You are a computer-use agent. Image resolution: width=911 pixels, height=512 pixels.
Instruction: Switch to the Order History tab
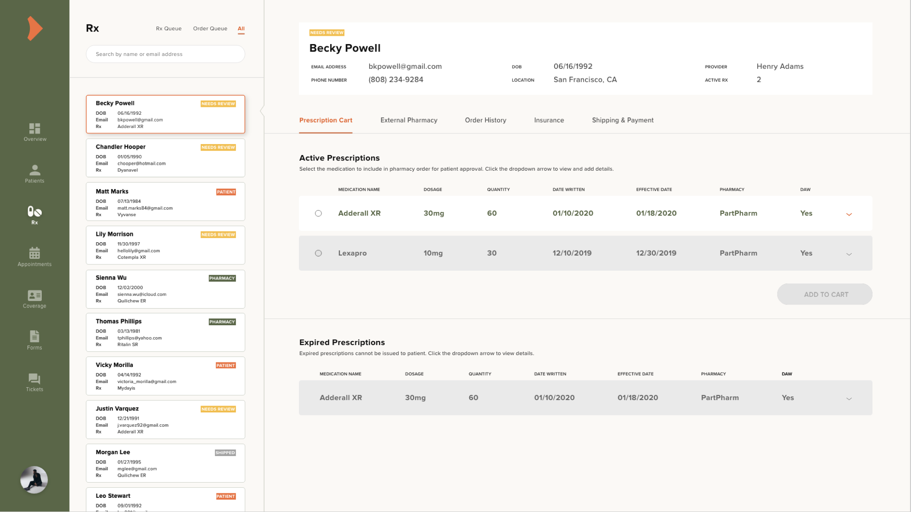pos(485,120)
